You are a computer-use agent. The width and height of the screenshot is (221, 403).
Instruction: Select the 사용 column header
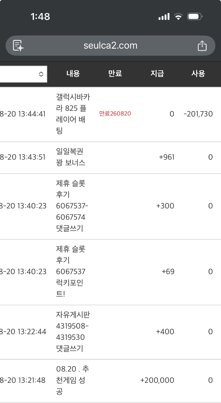[198, 74]
